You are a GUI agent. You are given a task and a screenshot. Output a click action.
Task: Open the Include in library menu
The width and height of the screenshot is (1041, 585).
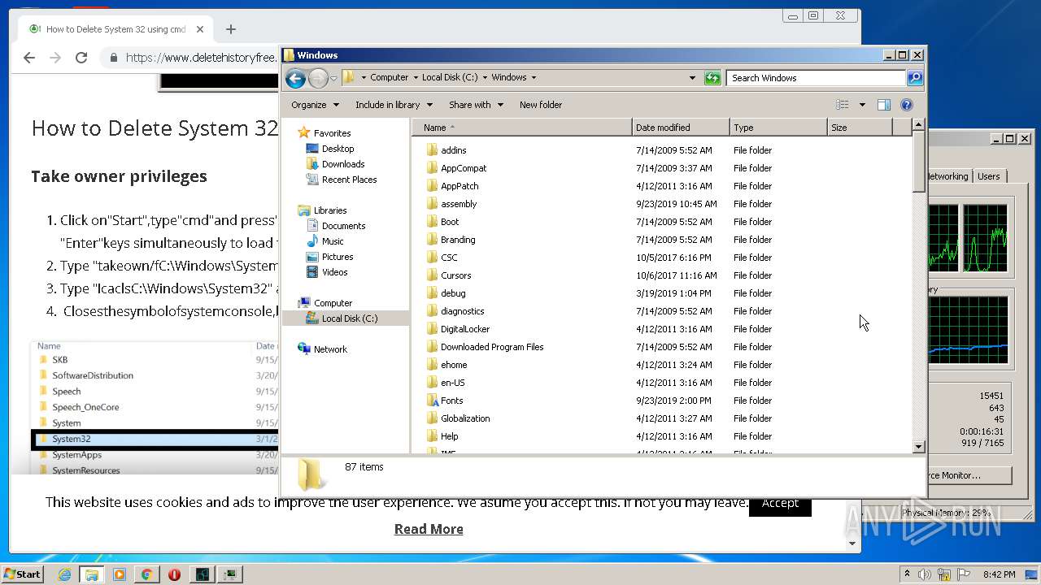pyautogui.click(x=394, y=105)
